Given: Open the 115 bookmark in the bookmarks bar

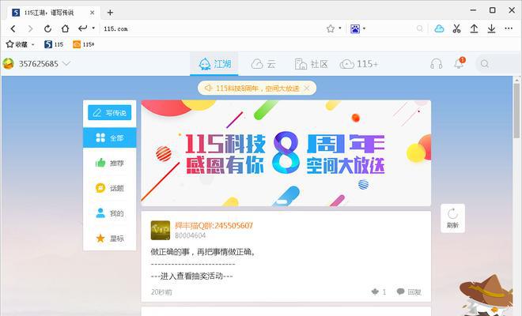Looking at the screenshot, I should click(x=54, y=44).
